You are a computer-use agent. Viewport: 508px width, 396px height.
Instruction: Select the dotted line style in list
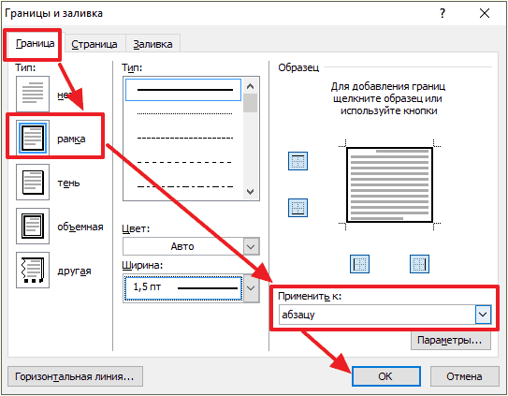tap(183, 114)
